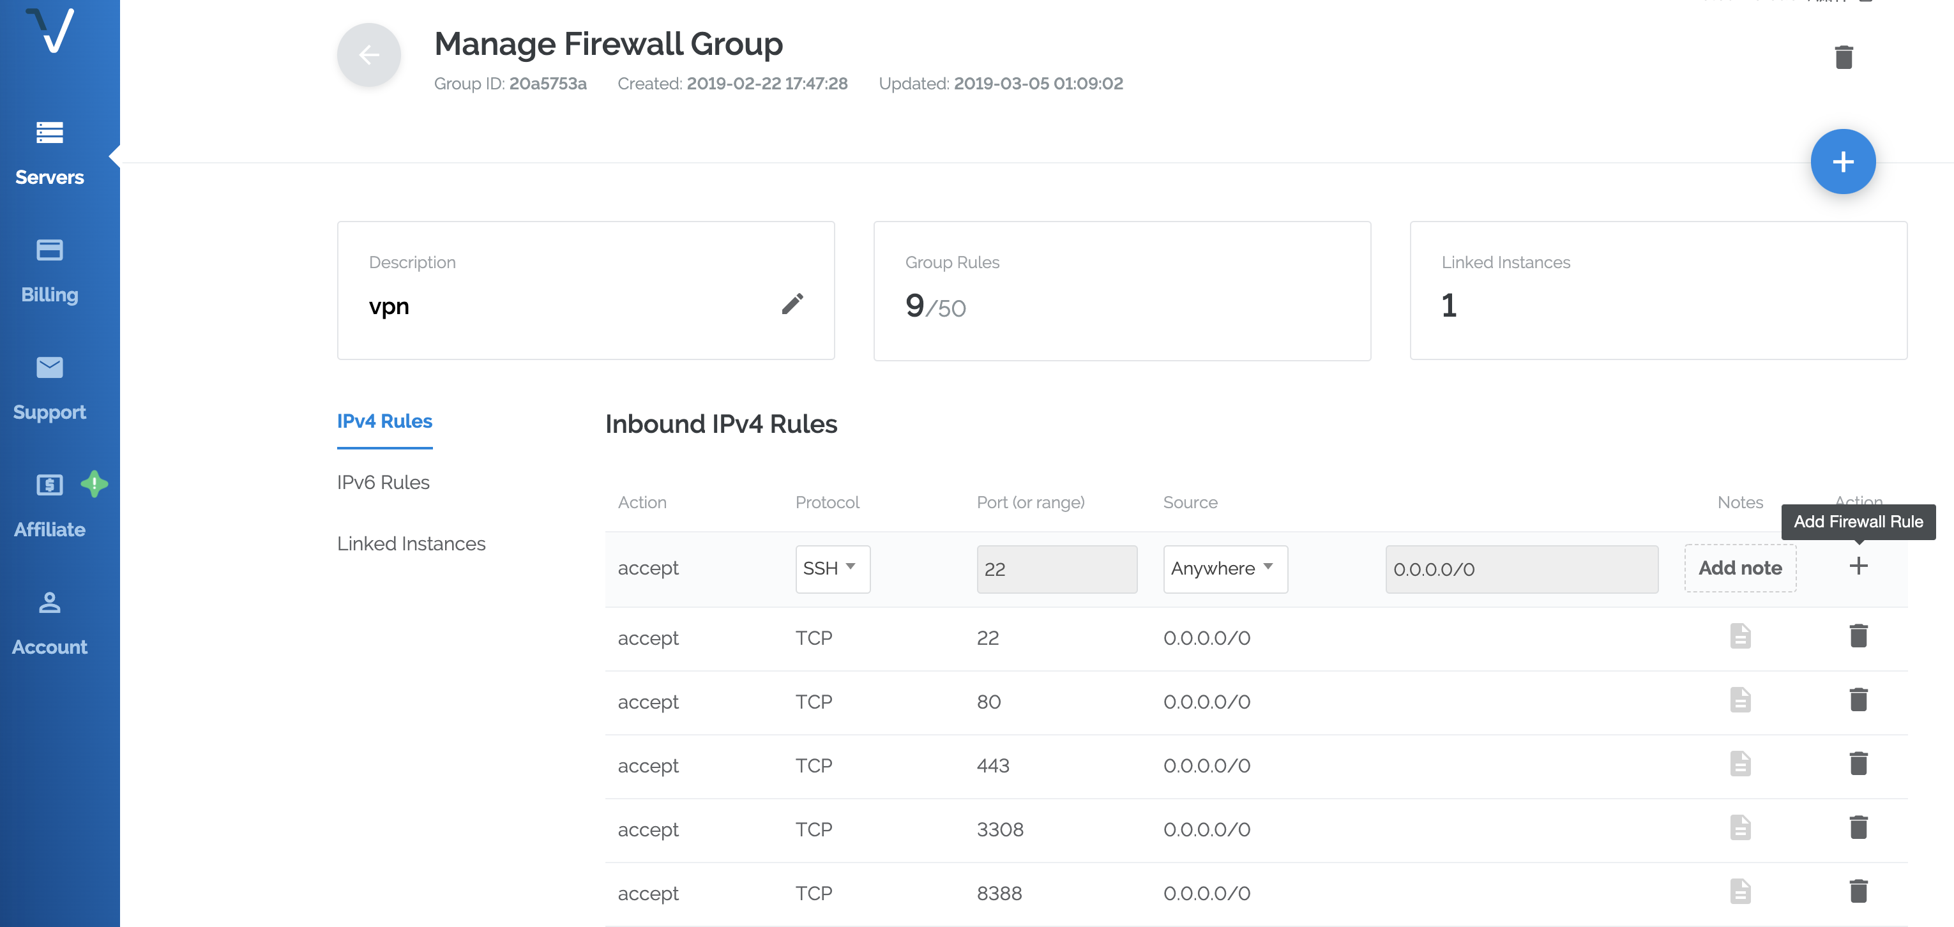Open the Billing section in sidebar
Viewport: 1954px width, 927px height.
point(49,271)
